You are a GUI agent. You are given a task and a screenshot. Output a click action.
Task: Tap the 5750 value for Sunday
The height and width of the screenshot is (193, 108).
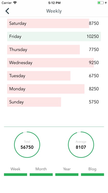tap(94, 102)
